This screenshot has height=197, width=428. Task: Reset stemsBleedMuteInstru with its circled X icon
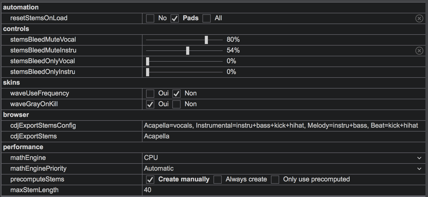pos(419,51)
